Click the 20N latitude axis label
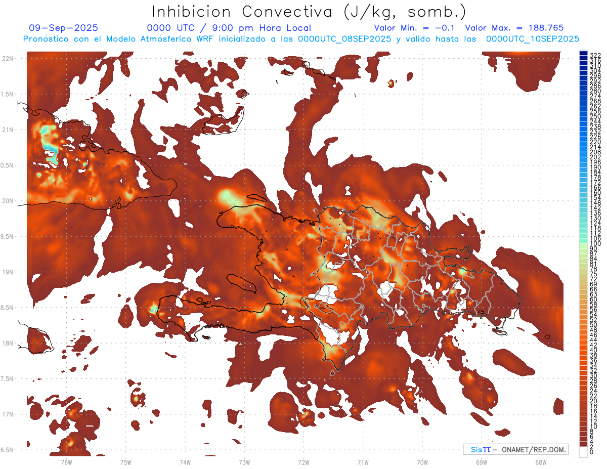607x469 pixels. point(8,201)
